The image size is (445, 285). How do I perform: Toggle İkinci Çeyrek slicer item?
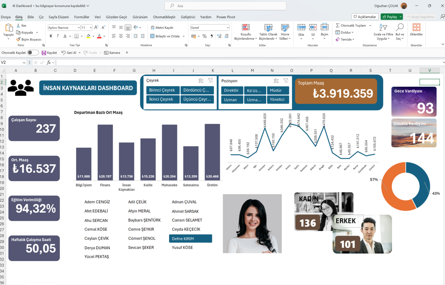tap(163, 99)
